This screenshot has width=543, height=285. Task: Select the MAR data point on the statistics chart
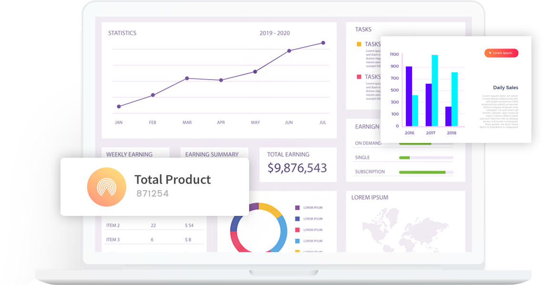pos(187,78)
